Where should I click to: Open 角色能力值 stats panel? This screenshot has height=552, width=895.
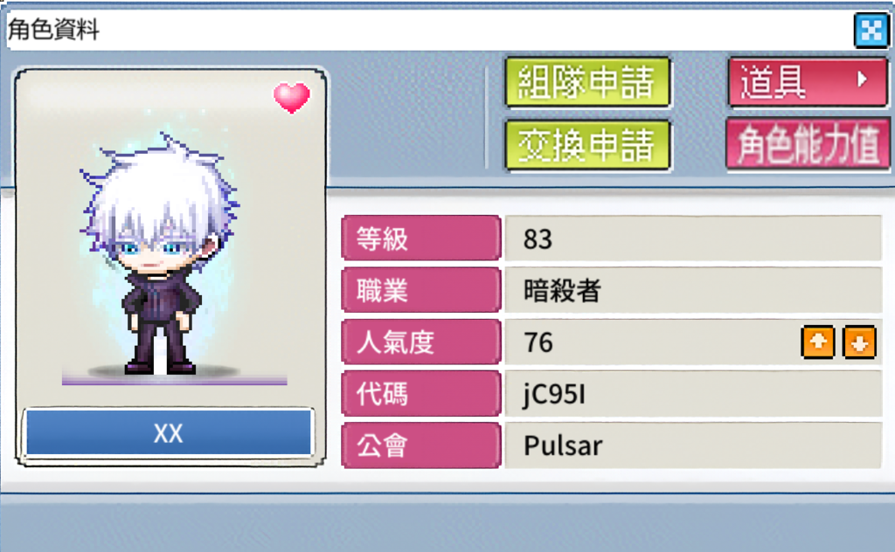click(x=808, y=144)
